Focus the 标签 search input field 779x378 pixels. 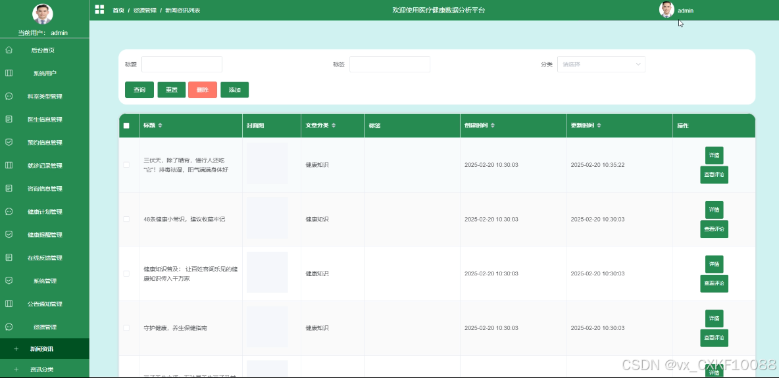pos(390,64)
